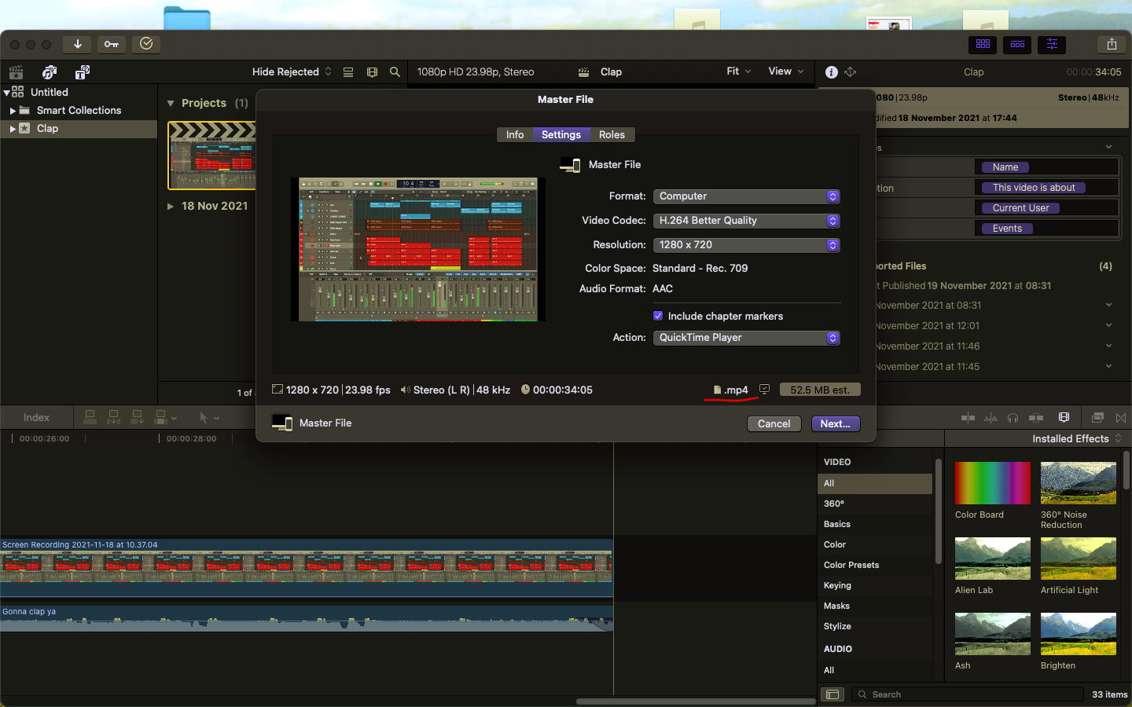This screenshot has height=707, width=1132.
Task: Click the Import Media arrow icon
Action: [77, 44]
